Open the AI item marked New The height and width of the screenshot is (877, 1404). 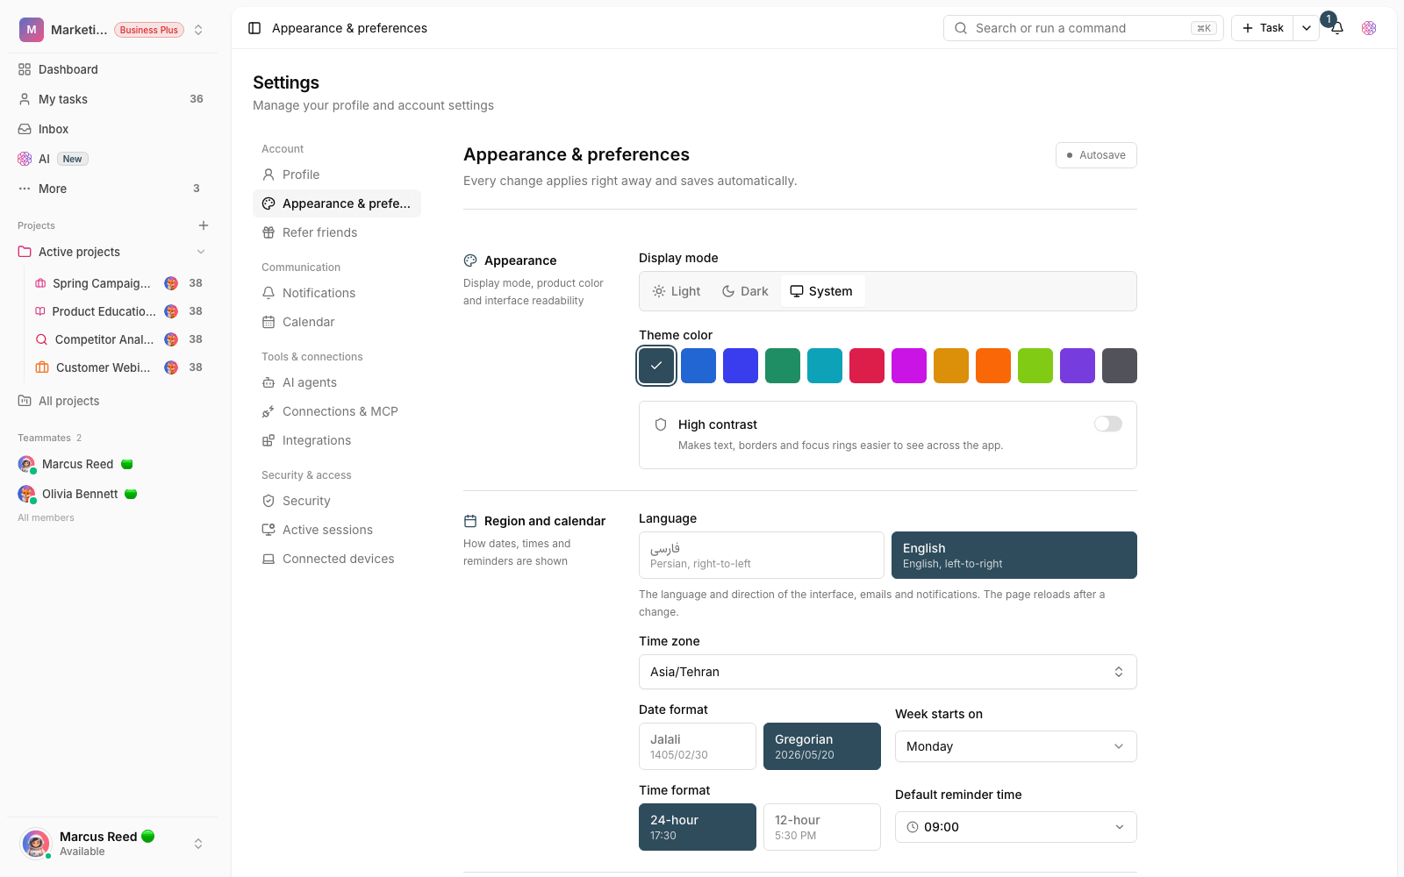point(112,159)
